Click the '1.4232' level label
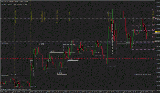 pyautogui.click(x=59, y=73)
